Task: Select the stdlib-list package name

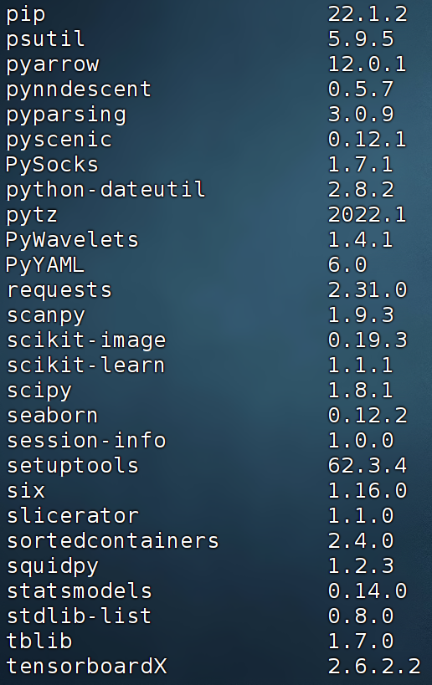Action: tap(80, 616)
